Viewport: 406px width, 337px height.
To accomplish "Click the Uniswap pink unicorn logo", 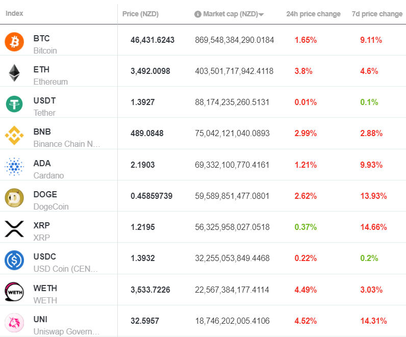I will (14, 323).
